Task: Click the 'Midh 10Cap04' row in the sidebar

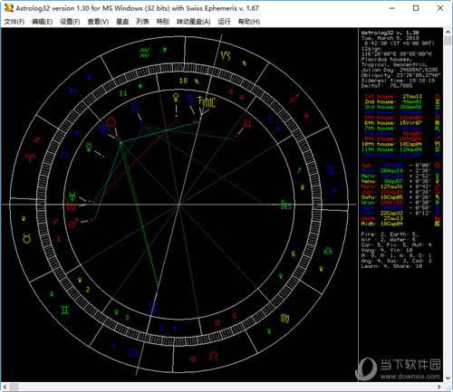Action: tap(400, 224)
